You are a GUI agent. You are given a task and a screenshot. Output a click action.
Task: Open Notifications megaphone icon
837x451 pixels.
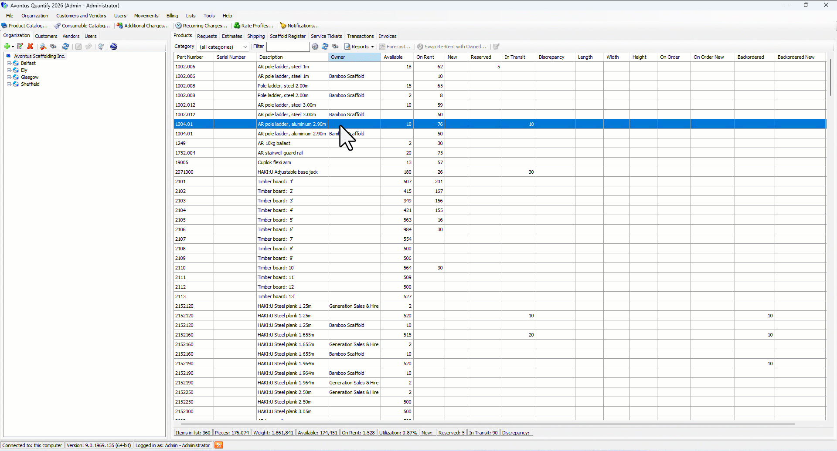(x=283, y=26)
